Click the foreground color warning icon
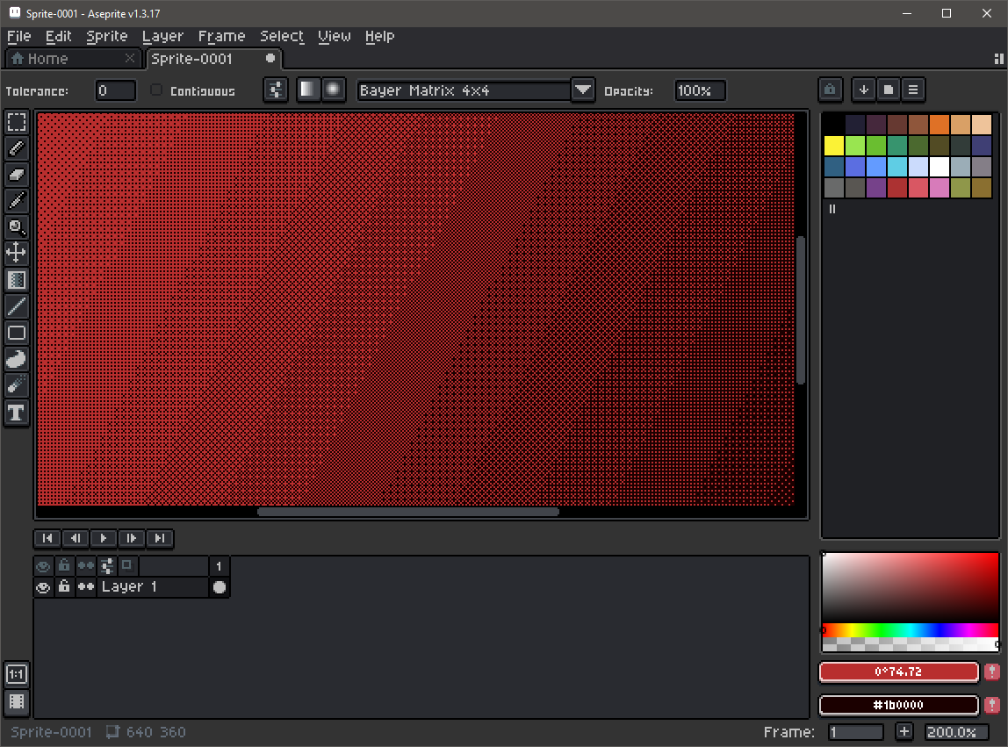The height and width of the screenshot is (747, 1008). (x=992, y=672)
